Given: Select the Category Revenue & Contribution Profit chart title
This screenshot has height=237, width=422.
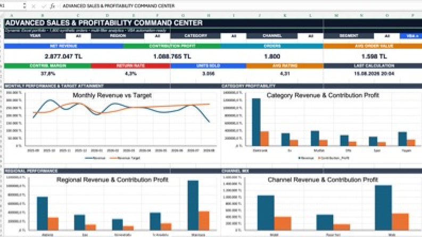Looking at the screenshot, I should [x=322, y=96].
